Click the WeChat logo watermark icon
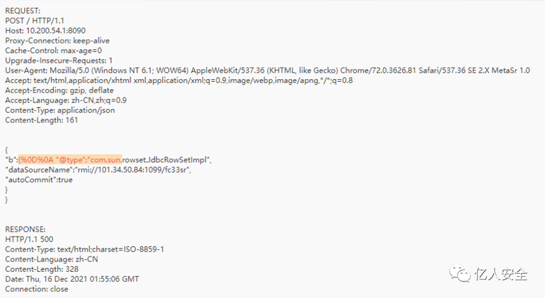 point(460,273)
